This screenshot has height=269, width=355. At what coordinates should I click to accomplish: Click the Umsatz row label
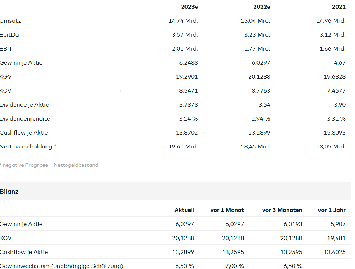[x=11, y=21]
